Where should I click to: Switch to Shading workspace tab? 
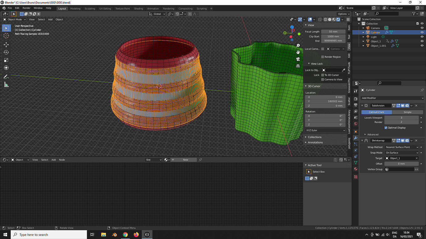(139, 9)
